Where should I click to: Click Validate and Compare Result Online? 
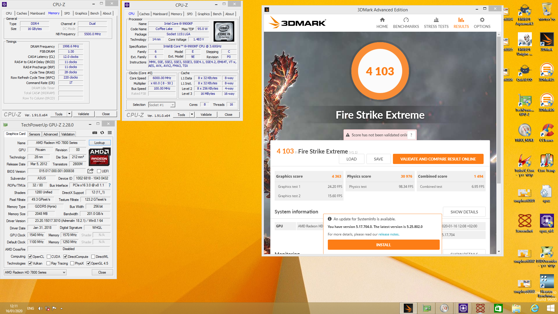[438, 159]
